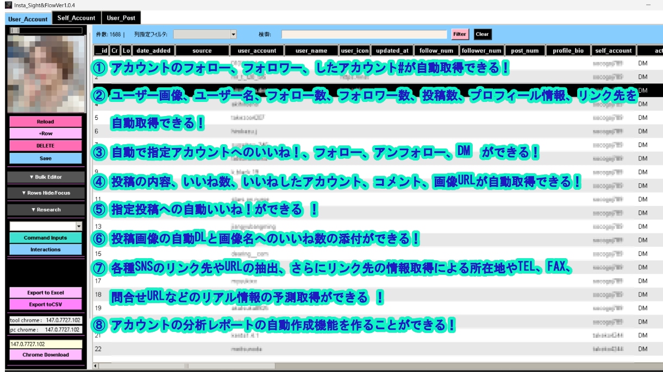
Task: Select the row with id 5
Action: [x=378, y=117]
